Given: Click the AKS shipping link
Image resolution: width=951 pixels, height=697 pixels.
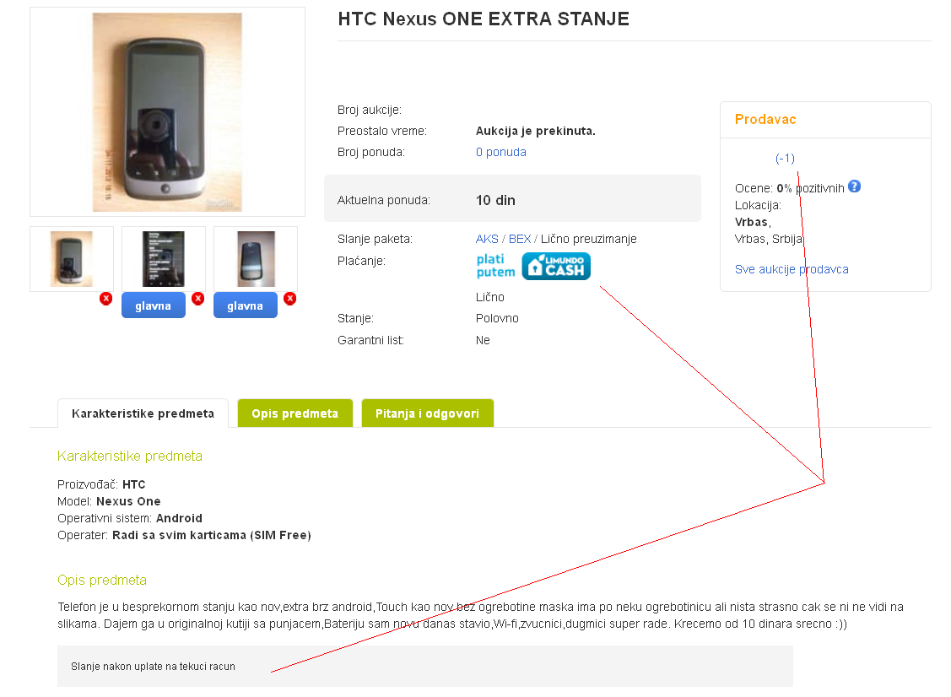Looking at the screenshot, I should coord(487,239).
